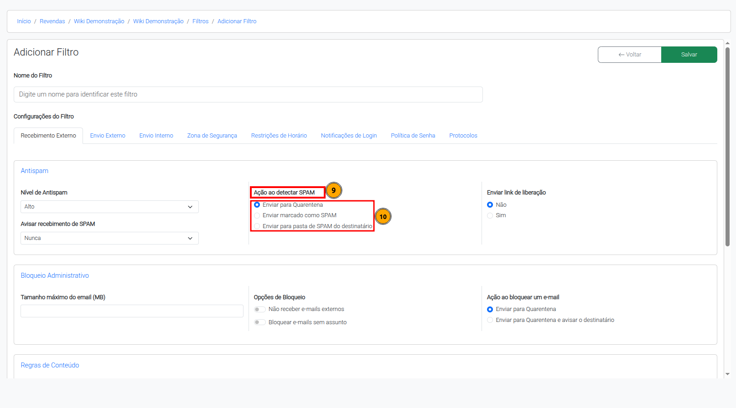This screenshot has width=736, height=408.
Task: Click the scrollbar down arrow
Action: [x=727, y=374]
